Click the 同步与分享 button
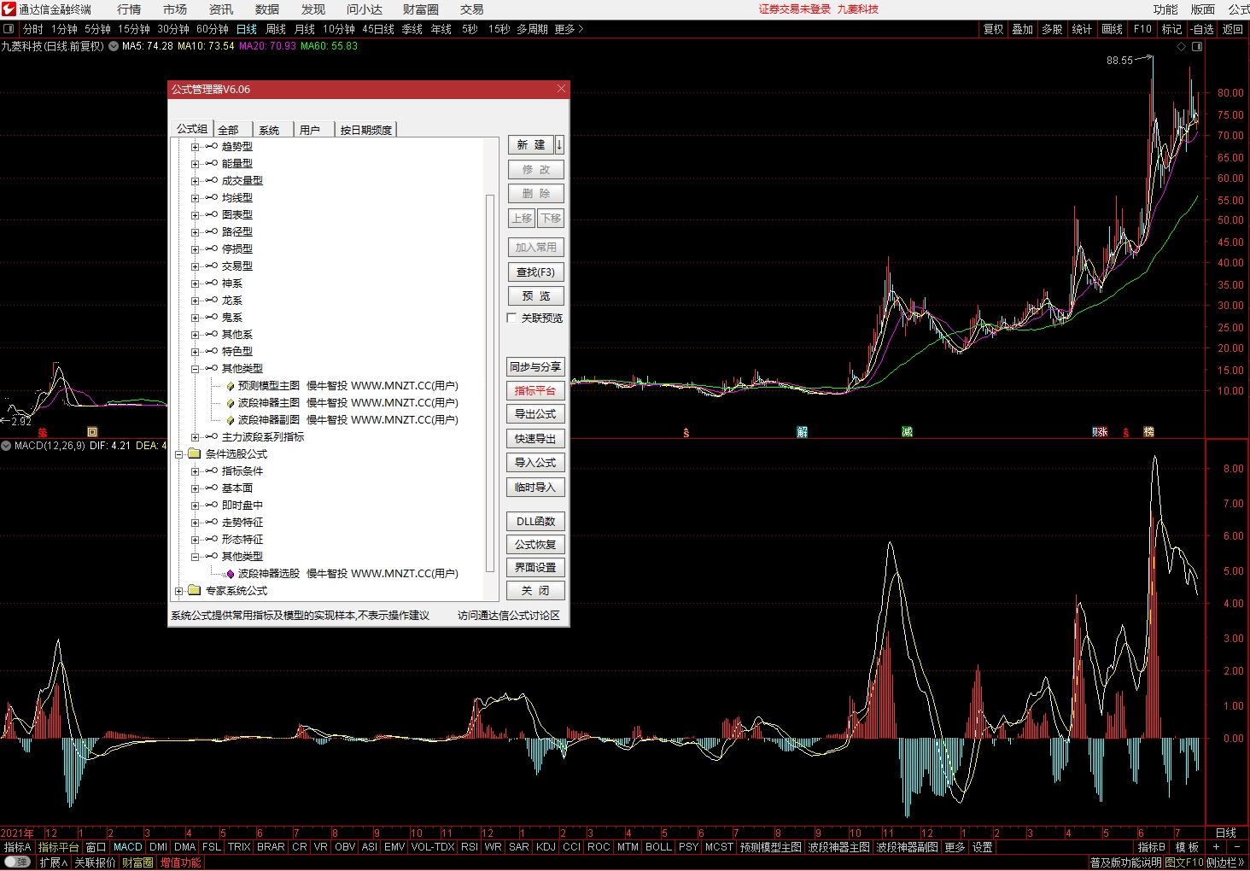Screen dimensions: 1250x871 pos(535,367)
